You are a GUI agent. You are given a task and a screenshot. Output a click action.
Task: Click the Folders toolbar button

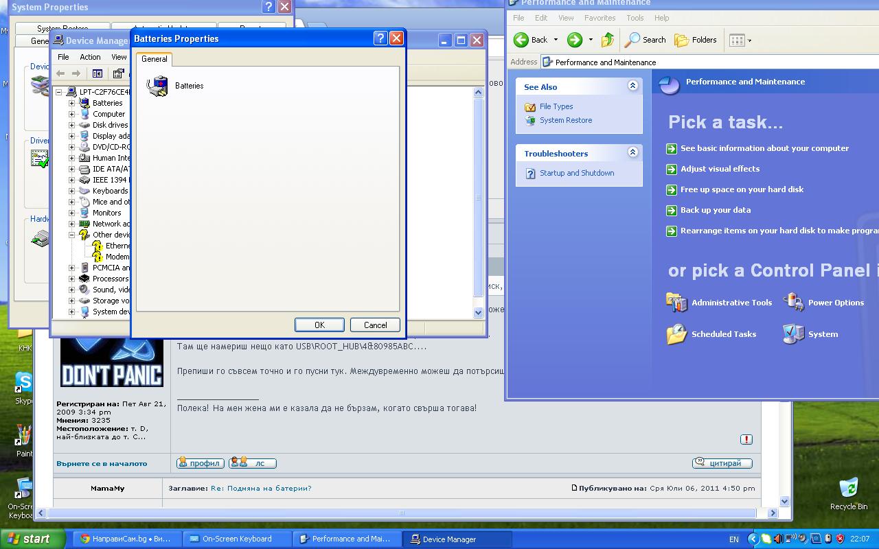click(x=696, y=40)
